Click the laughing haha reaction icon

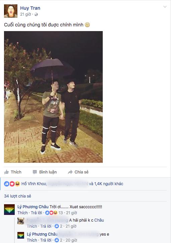17,184
